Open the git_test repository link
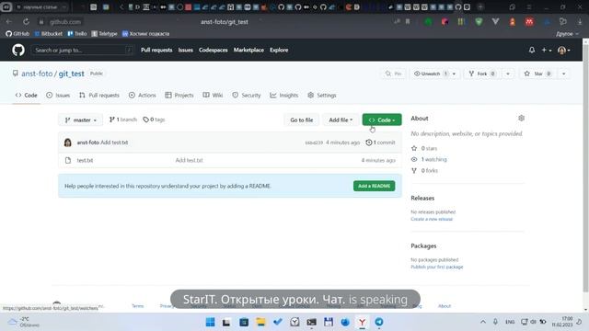The height and width of the screenshot is (331, 589). click(x=71, y=74)
